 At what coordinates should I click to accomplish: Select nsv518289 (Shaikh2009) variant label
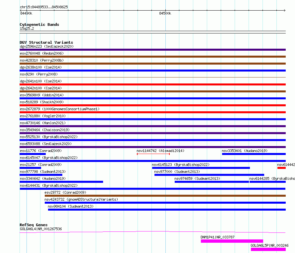(42, 102)
